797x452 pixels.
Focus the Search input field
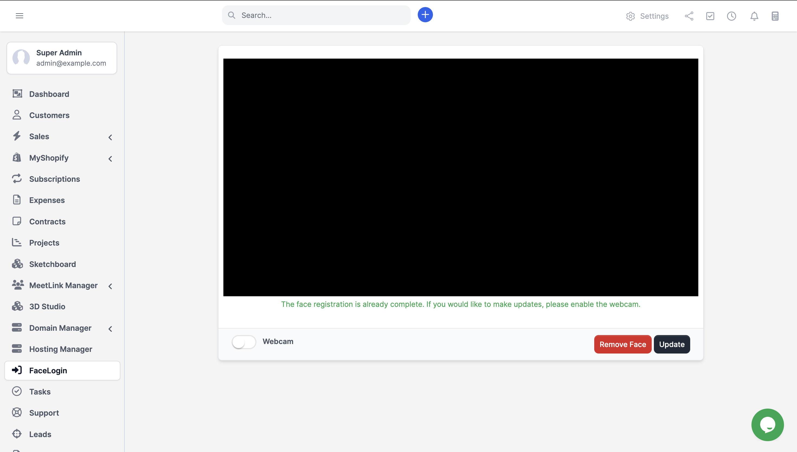316,15
